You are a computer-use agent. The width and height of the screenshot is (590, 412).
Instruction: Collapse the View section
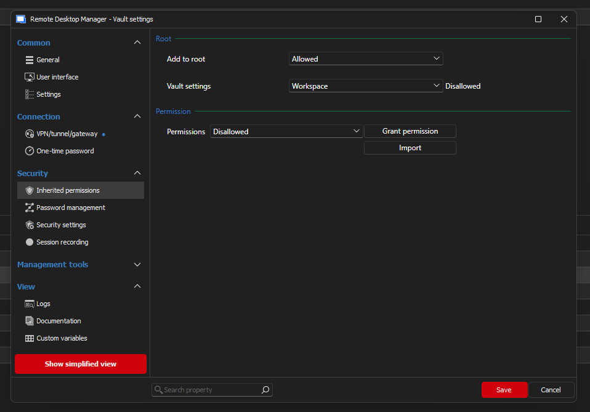coord(137,286)
